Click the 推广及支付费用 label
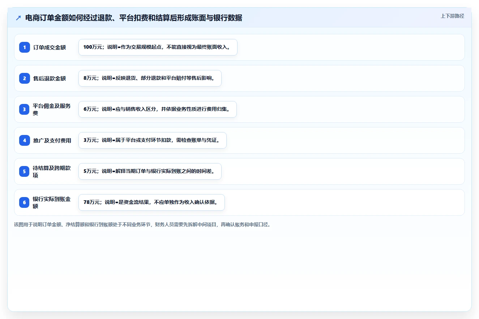 [52, 140]
